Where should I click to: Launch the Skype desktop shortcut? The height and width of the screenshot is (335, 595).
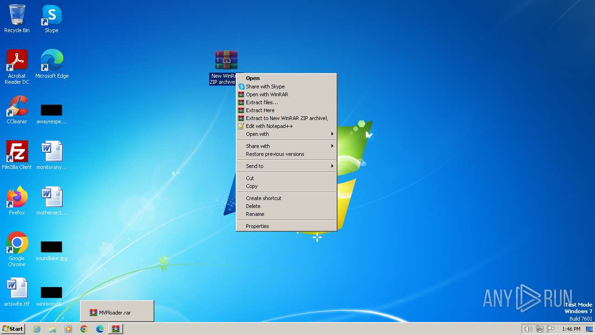(52, 19)
